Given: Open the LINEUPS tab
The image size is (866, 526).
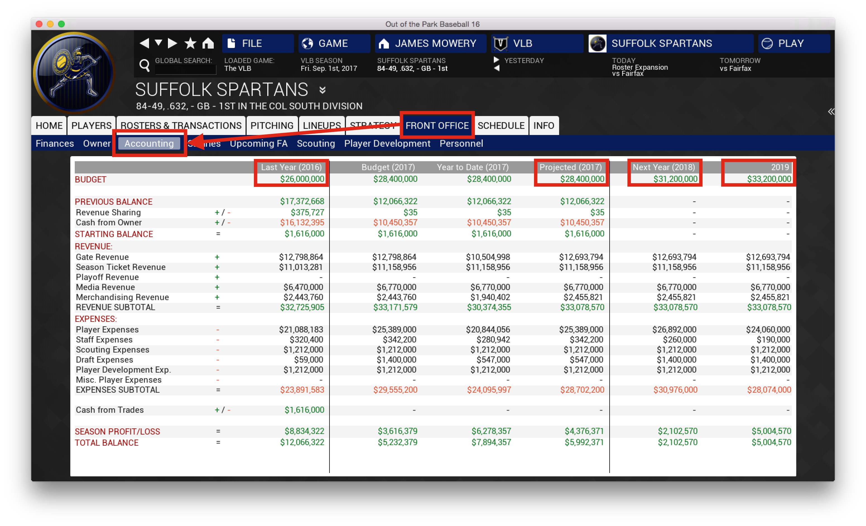Looking at the screenshot, I should point(322,126).
